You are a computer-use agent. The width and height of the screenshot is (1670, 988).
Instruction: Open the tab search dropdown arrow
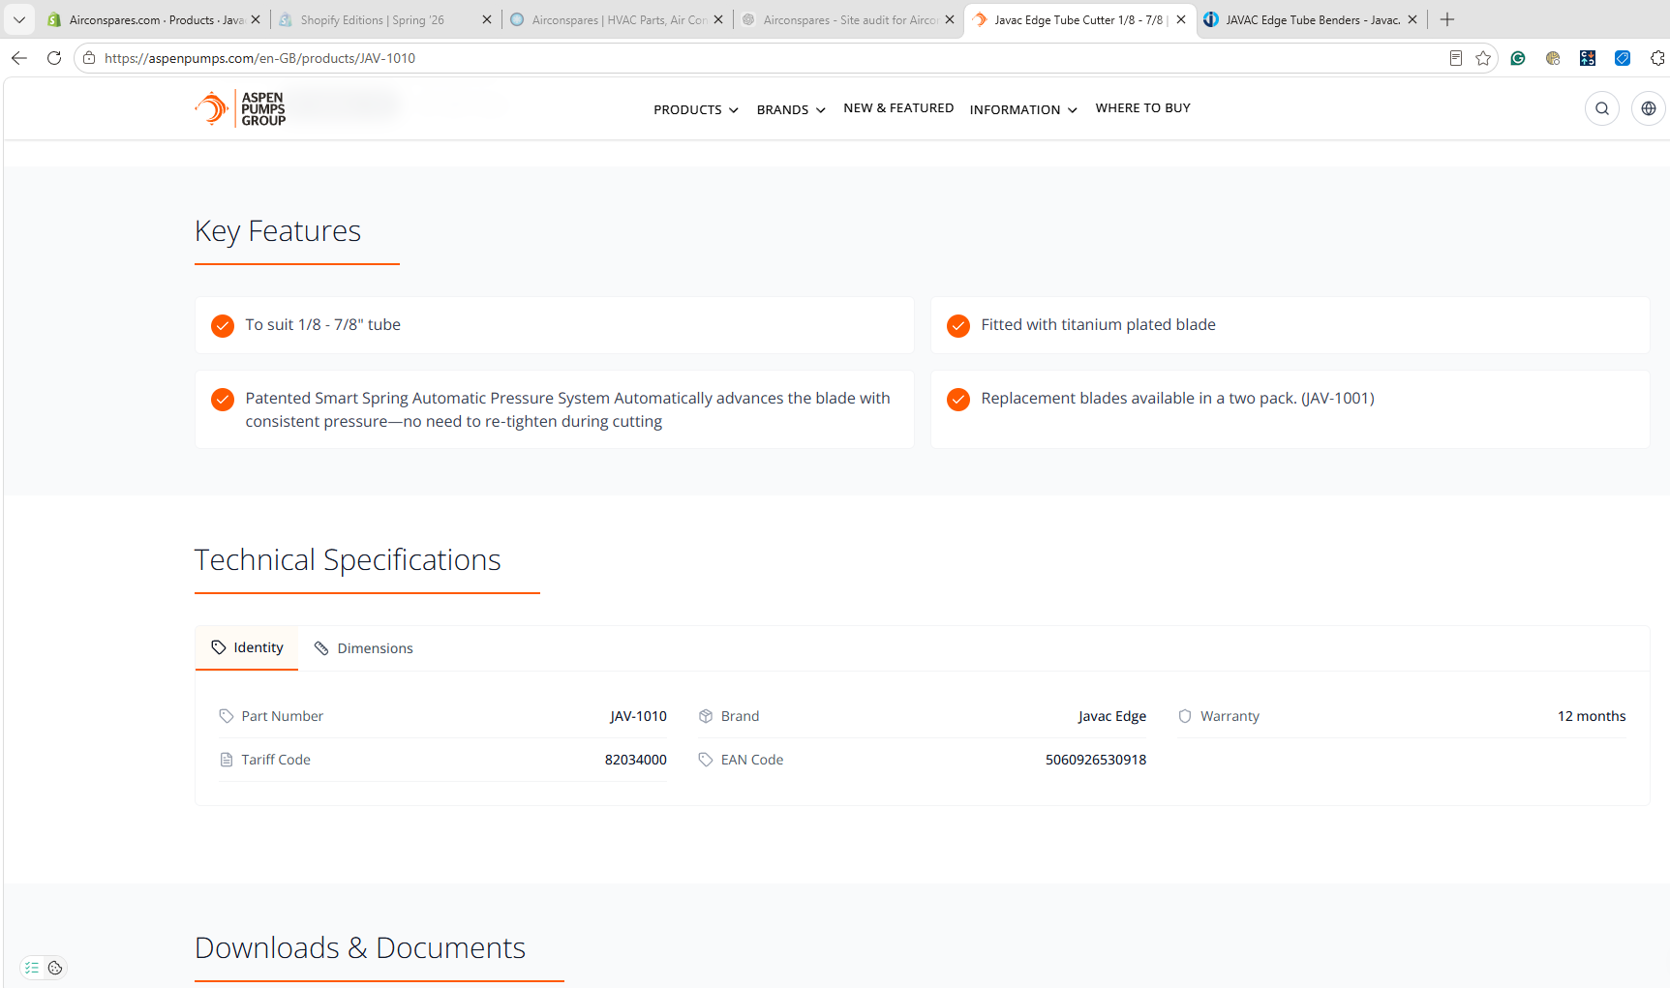tap(19, 19)
